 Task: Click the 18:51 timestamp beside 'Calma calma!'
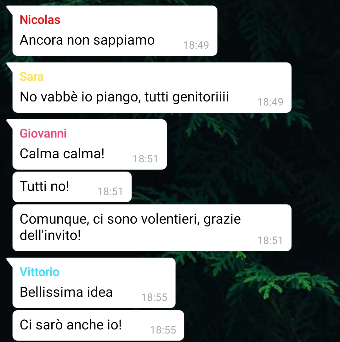click(x=145, y=159)
